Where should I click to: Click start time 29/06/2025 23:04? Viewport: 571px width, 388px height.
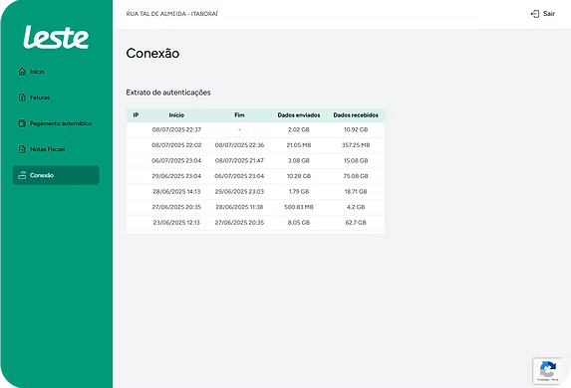pos(176,176)
